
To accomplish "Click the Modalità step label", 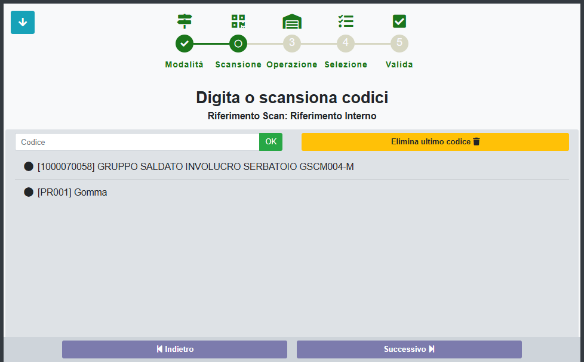I will click(185, 65).
